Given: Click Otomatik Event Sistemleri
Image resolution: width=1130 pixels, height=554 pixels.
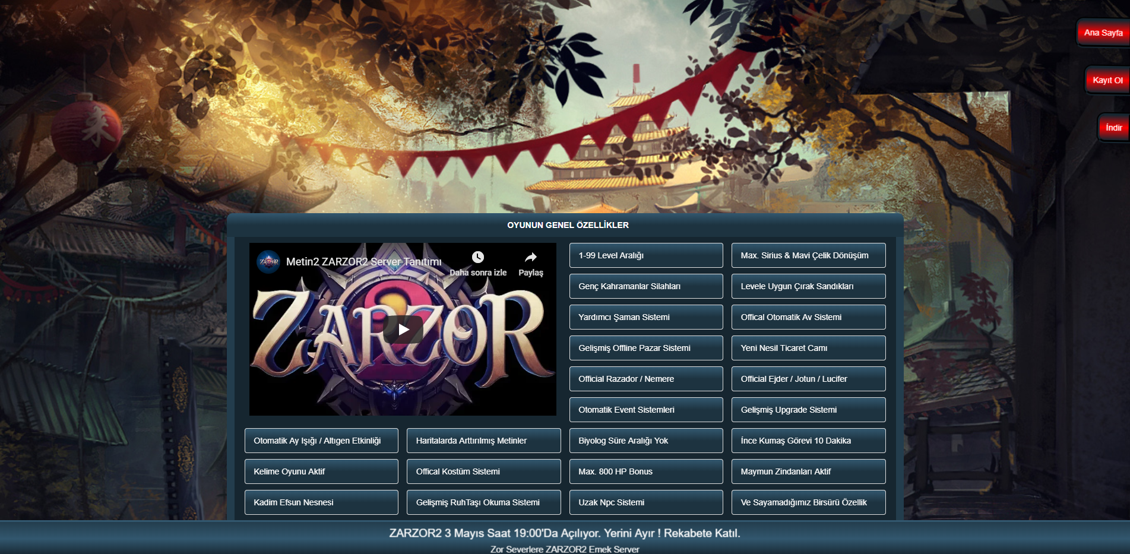Looking at the screenshot, I should 645,410.
